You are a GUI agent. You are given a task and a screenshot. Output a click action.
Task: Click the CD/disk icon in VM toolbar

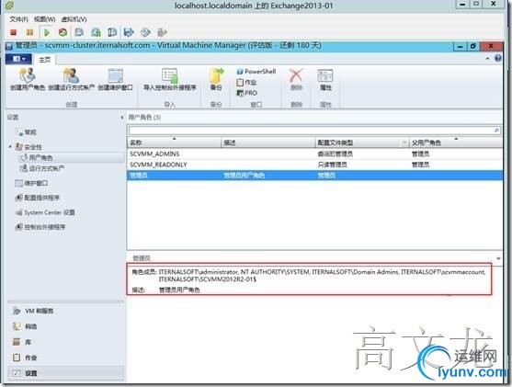tap(145, 32)
